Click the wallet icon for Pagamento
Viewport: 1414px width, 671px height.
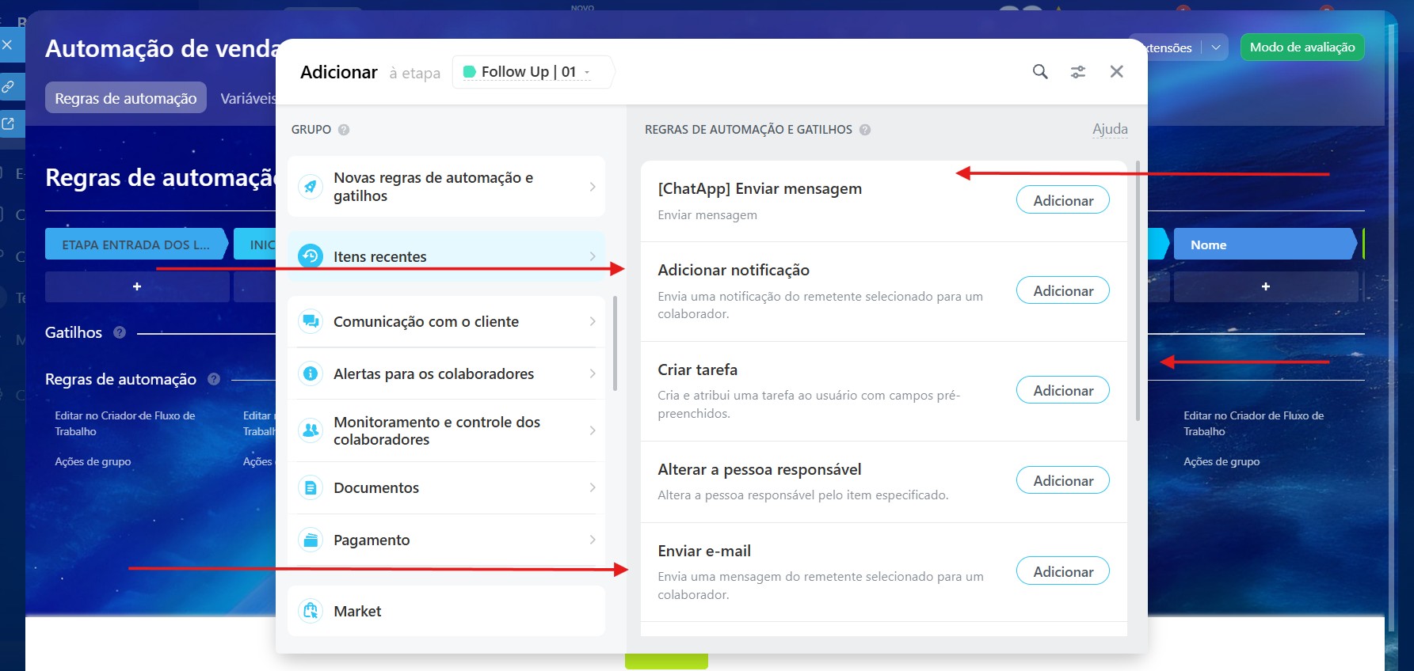[x=311, y=540]
